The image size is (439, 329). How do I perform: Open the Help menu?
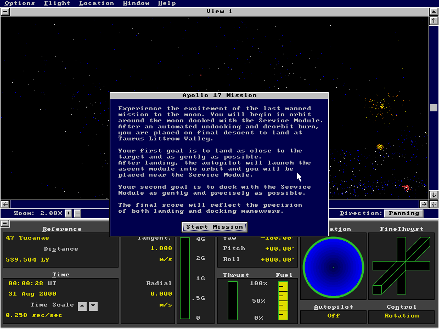(x=167, y=3)
